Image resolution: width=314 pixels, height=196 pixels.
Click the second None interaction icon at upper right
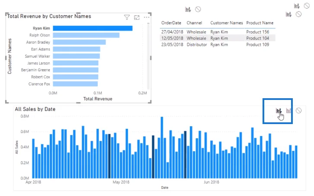(298, 14)
